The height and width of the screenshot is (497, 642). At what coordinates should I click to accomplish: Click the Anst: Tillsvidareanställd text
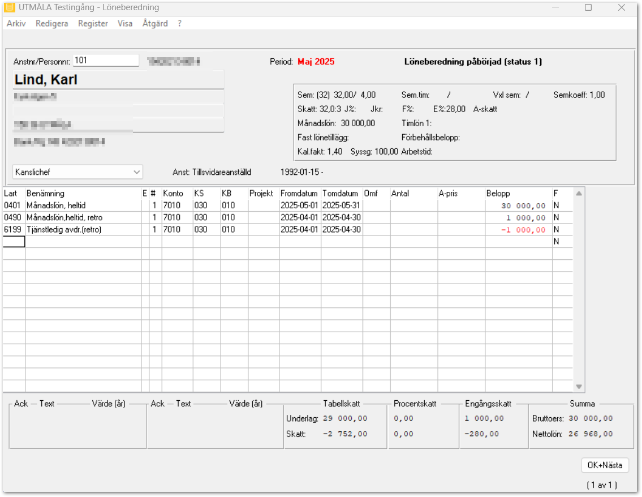212,172
